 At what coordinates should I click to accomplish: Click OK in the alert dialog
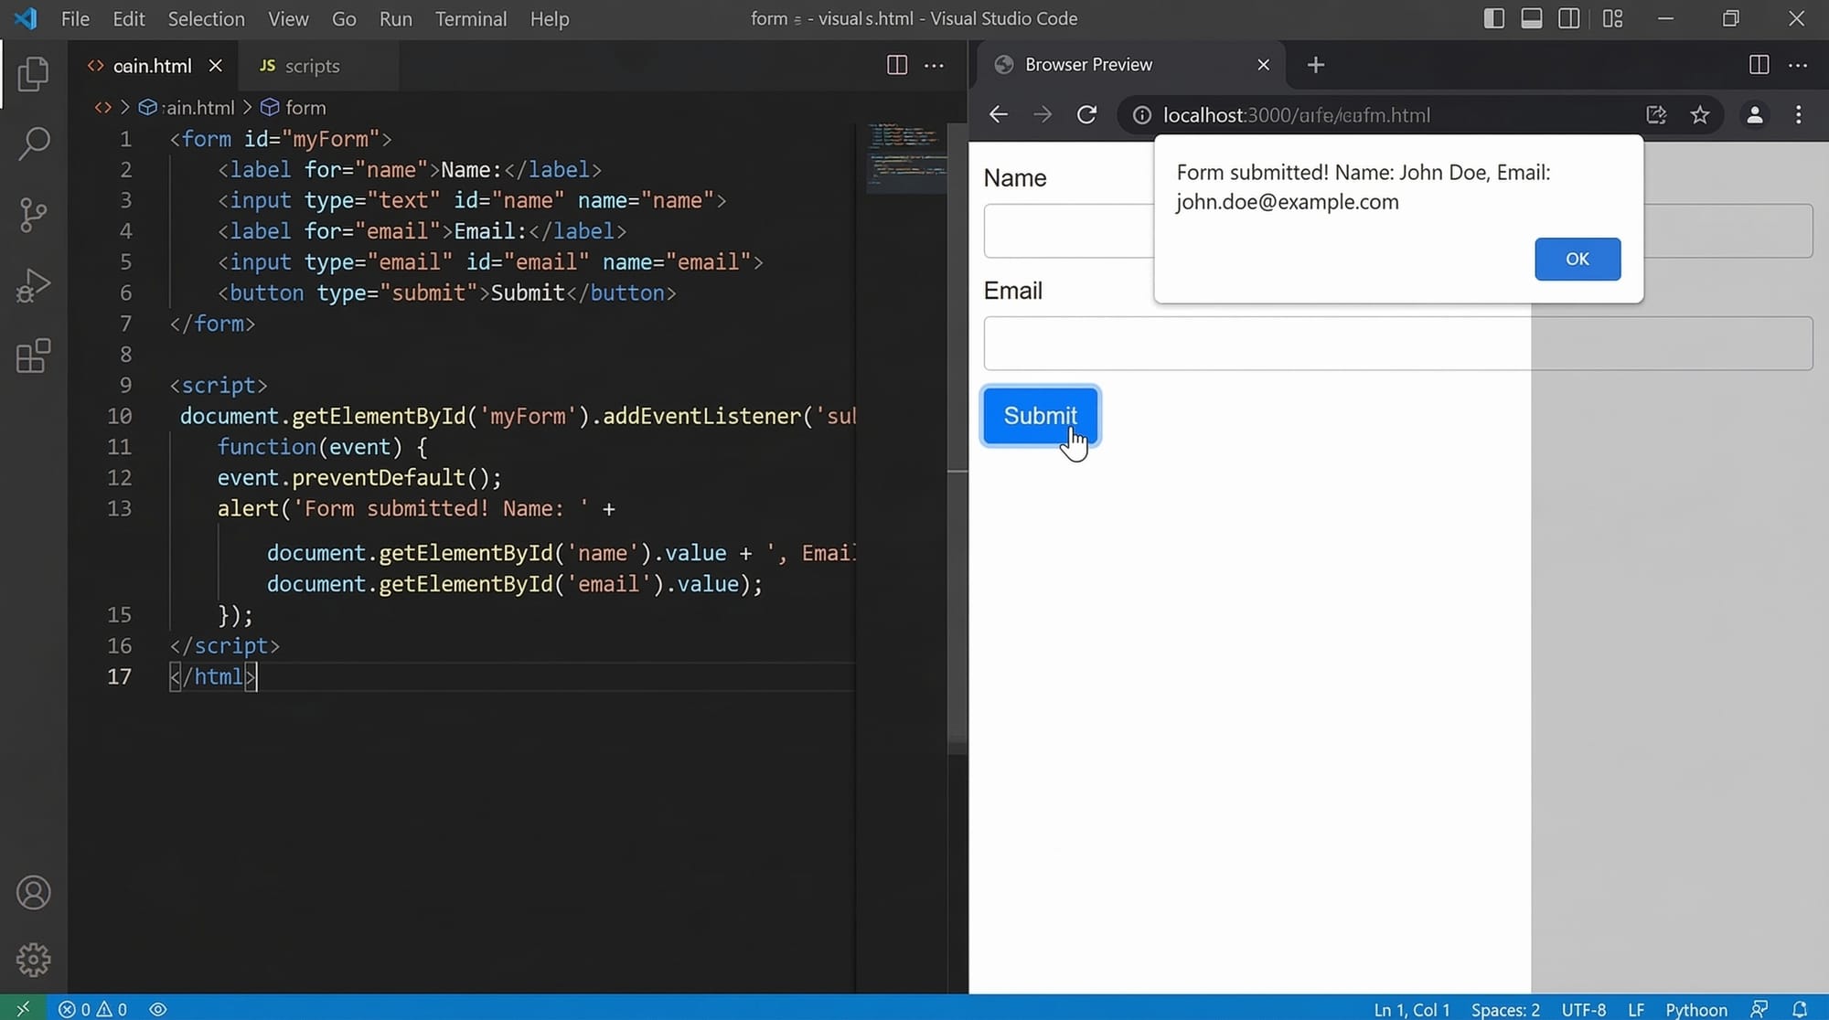click(1577, 259)
